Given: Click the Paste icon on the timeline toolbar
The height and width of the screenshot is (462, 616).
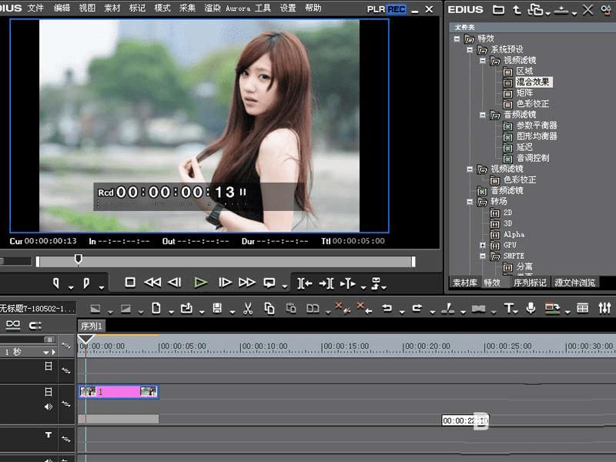Looking at the screenshot, I should click(x=291, y=309).
